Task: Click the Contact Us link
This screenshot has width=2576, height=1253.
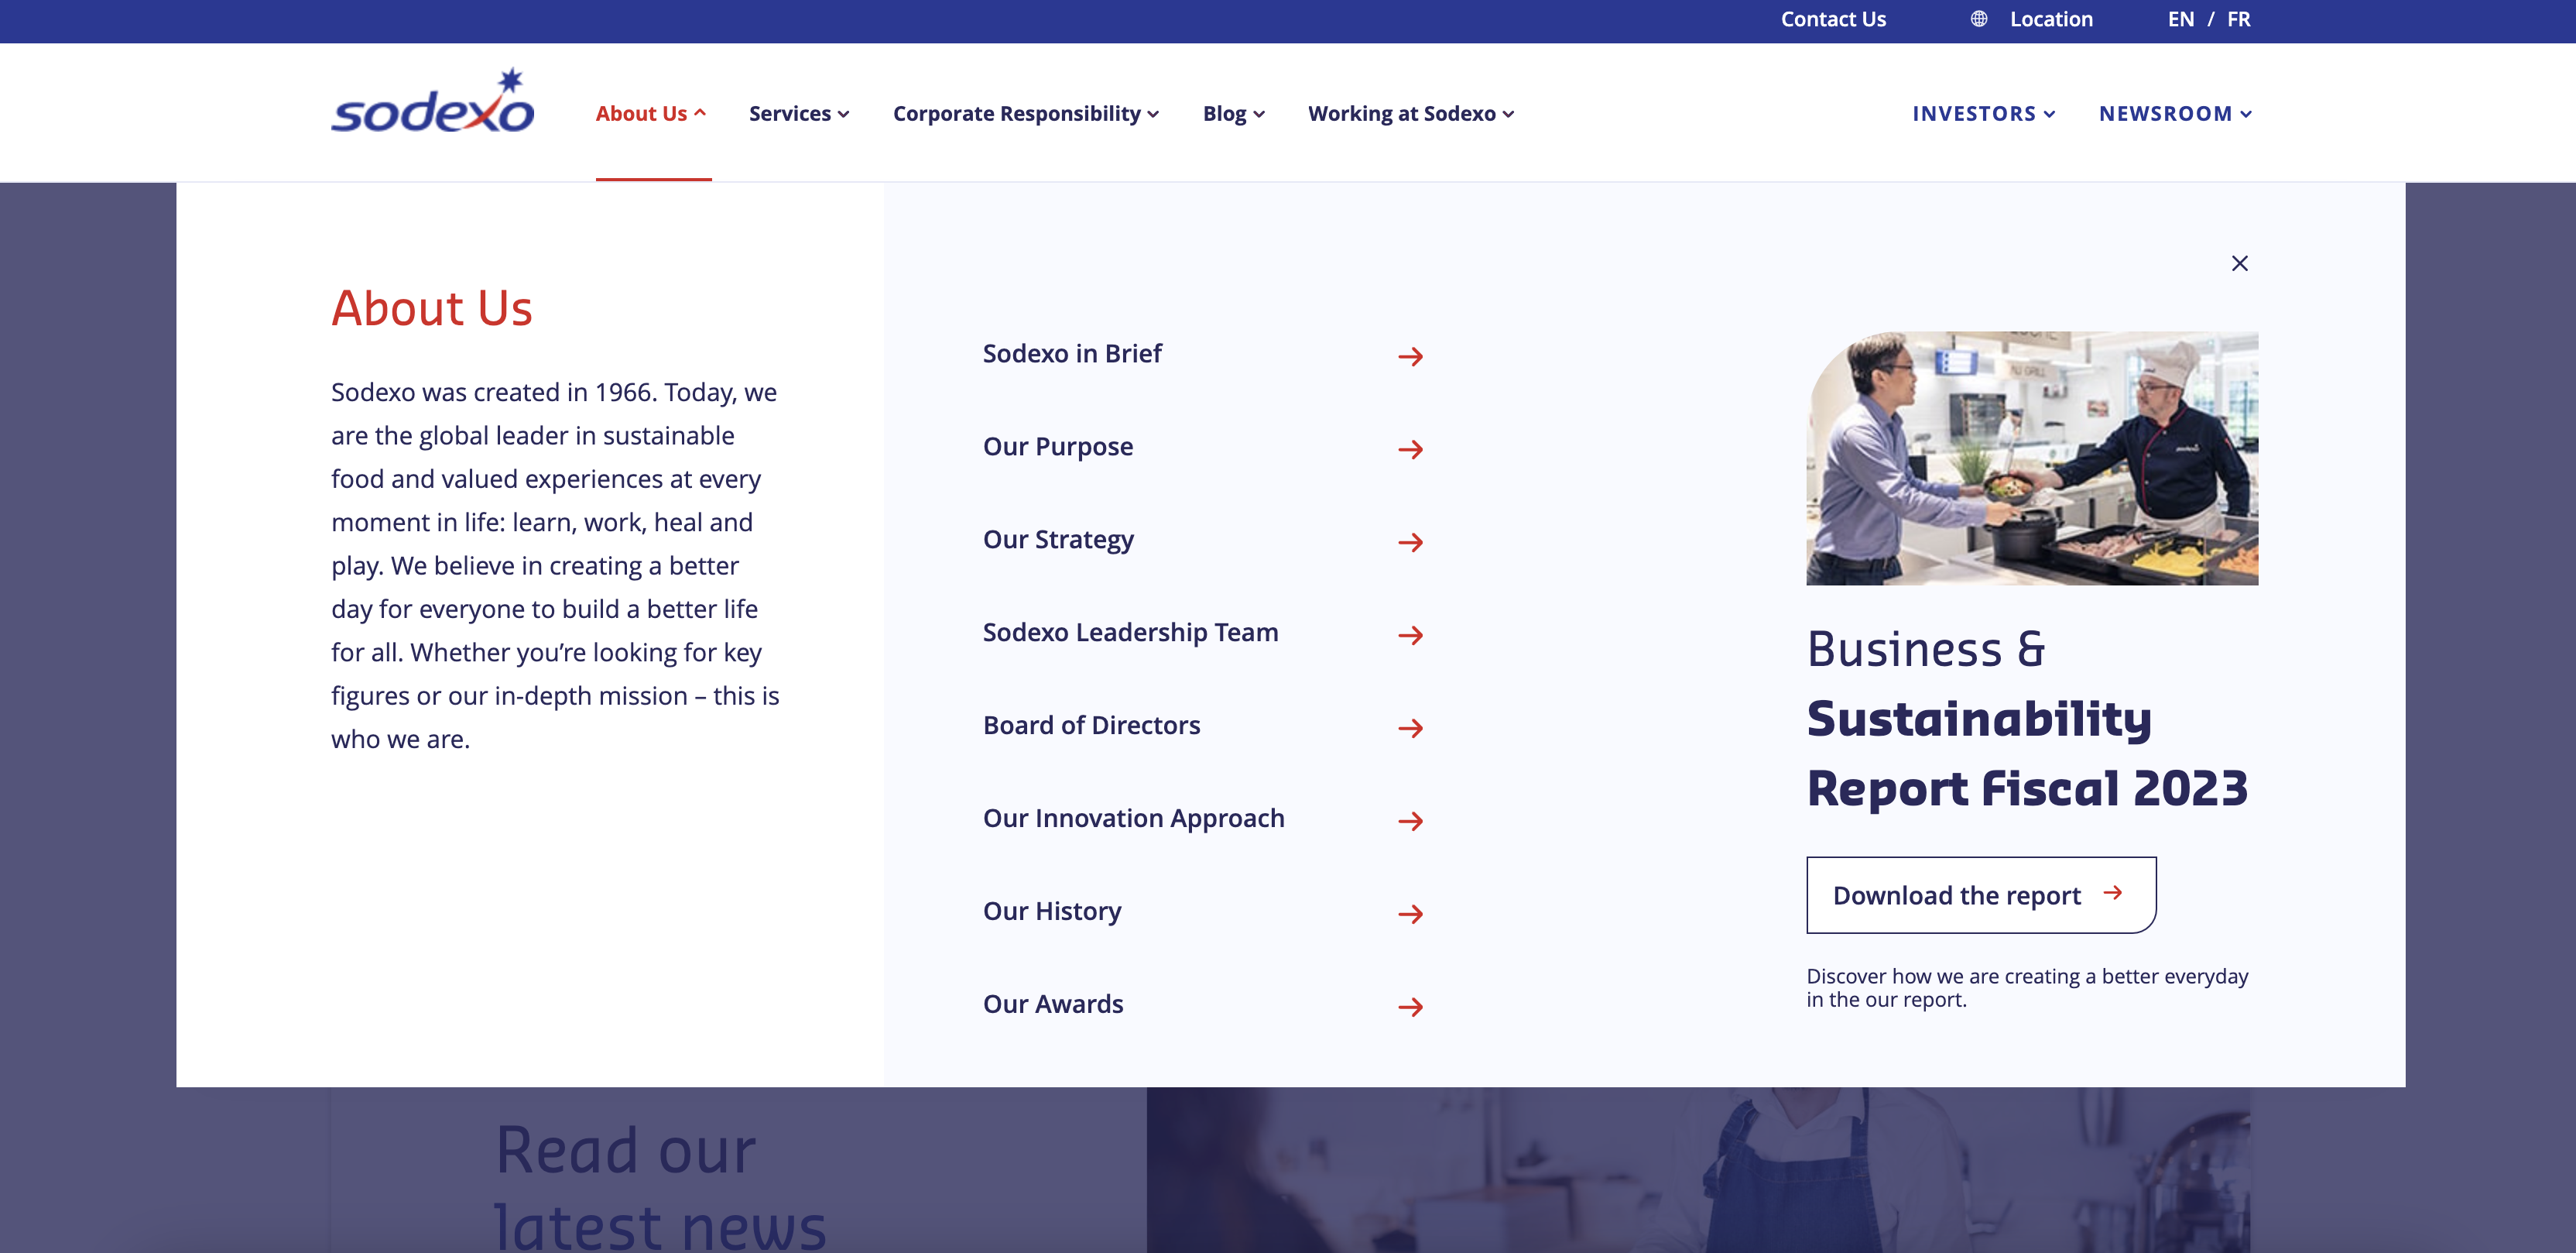Action: [x=1833, y=19]
